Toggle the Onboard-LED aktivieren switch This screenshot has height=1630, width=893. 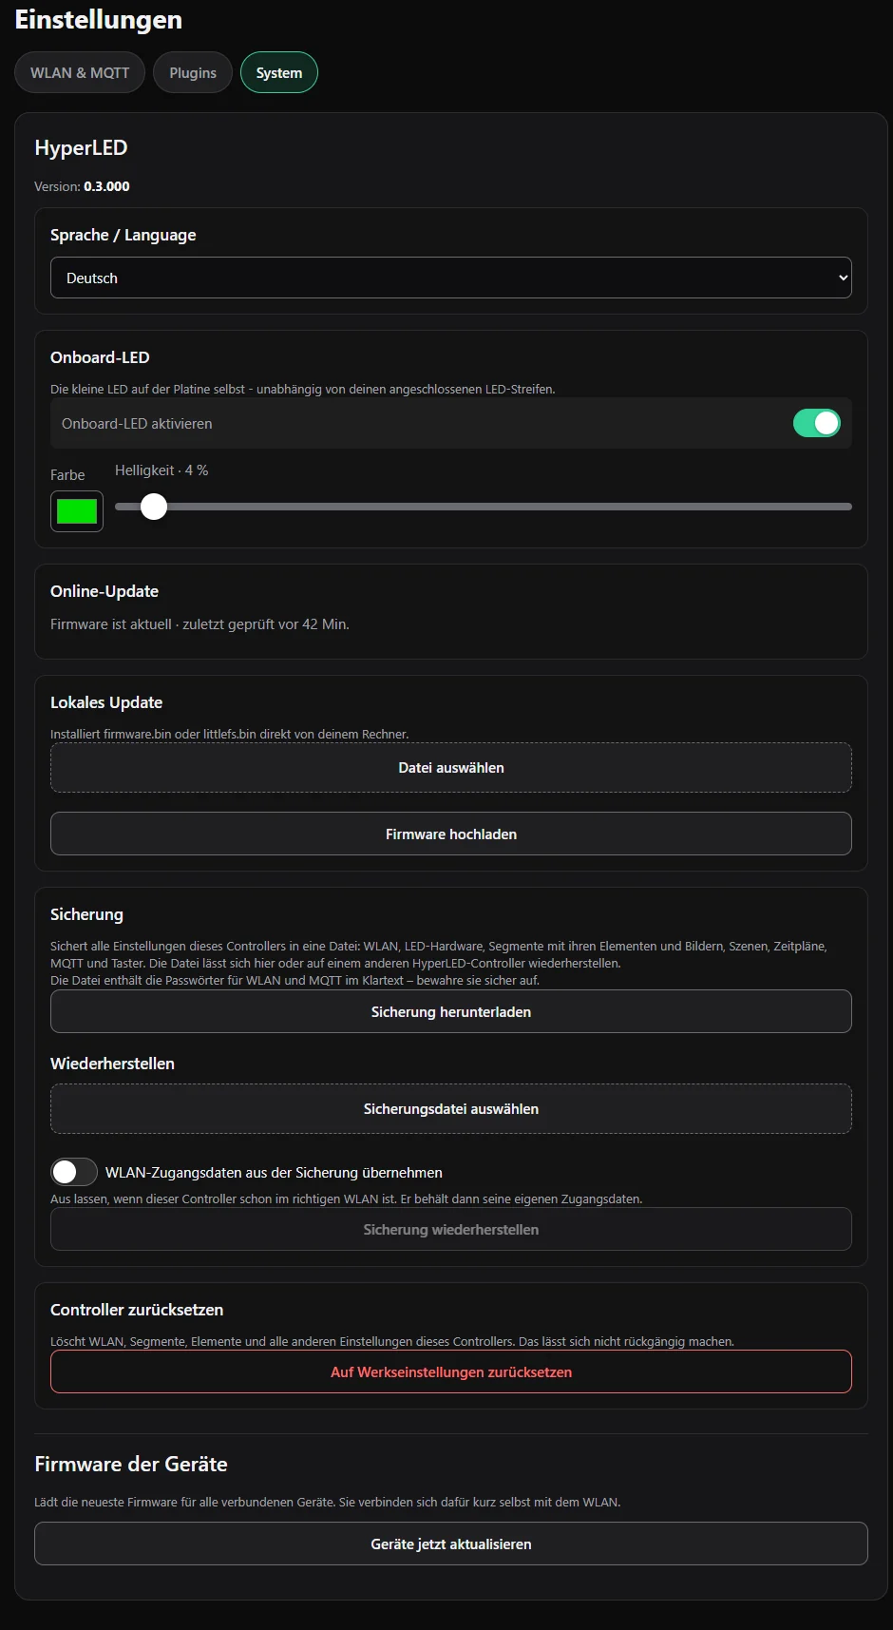tap(817, 423)
